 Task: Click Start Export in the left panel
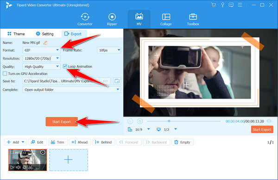(62, 122)
